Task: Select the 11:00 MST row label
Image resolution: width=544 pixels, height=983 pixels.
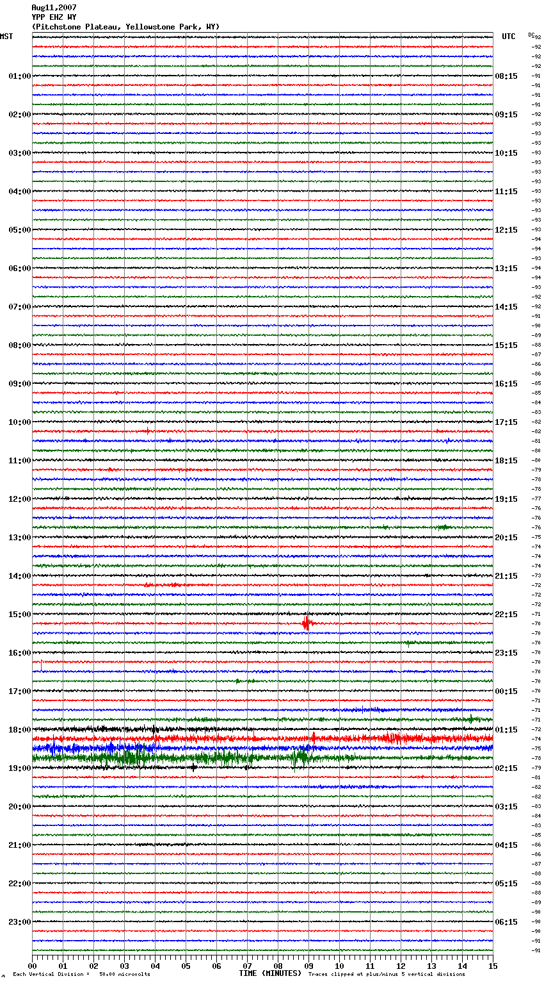Action: tap(20, 461)
